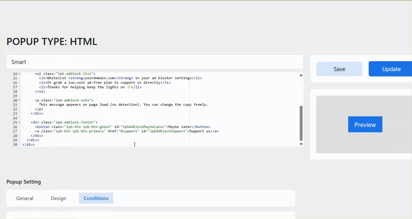Screen dimensions: 412x219
Task: Select the Conditions tab
Action: pos(96,198)
